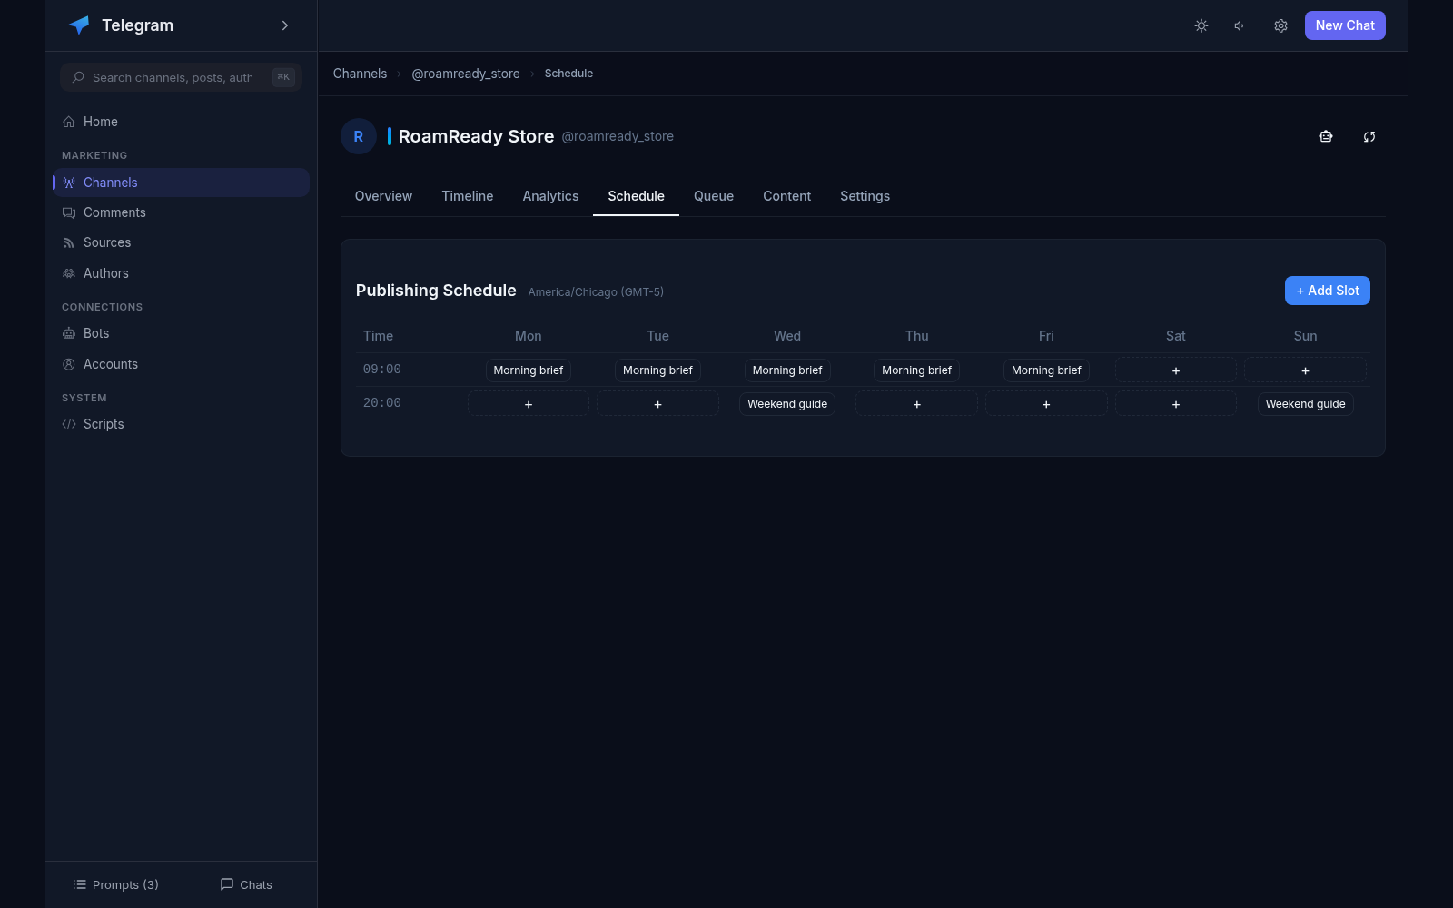Focus the search channels input field
The width and height of the screenshot is (1453, 908).
click(182, 77)
